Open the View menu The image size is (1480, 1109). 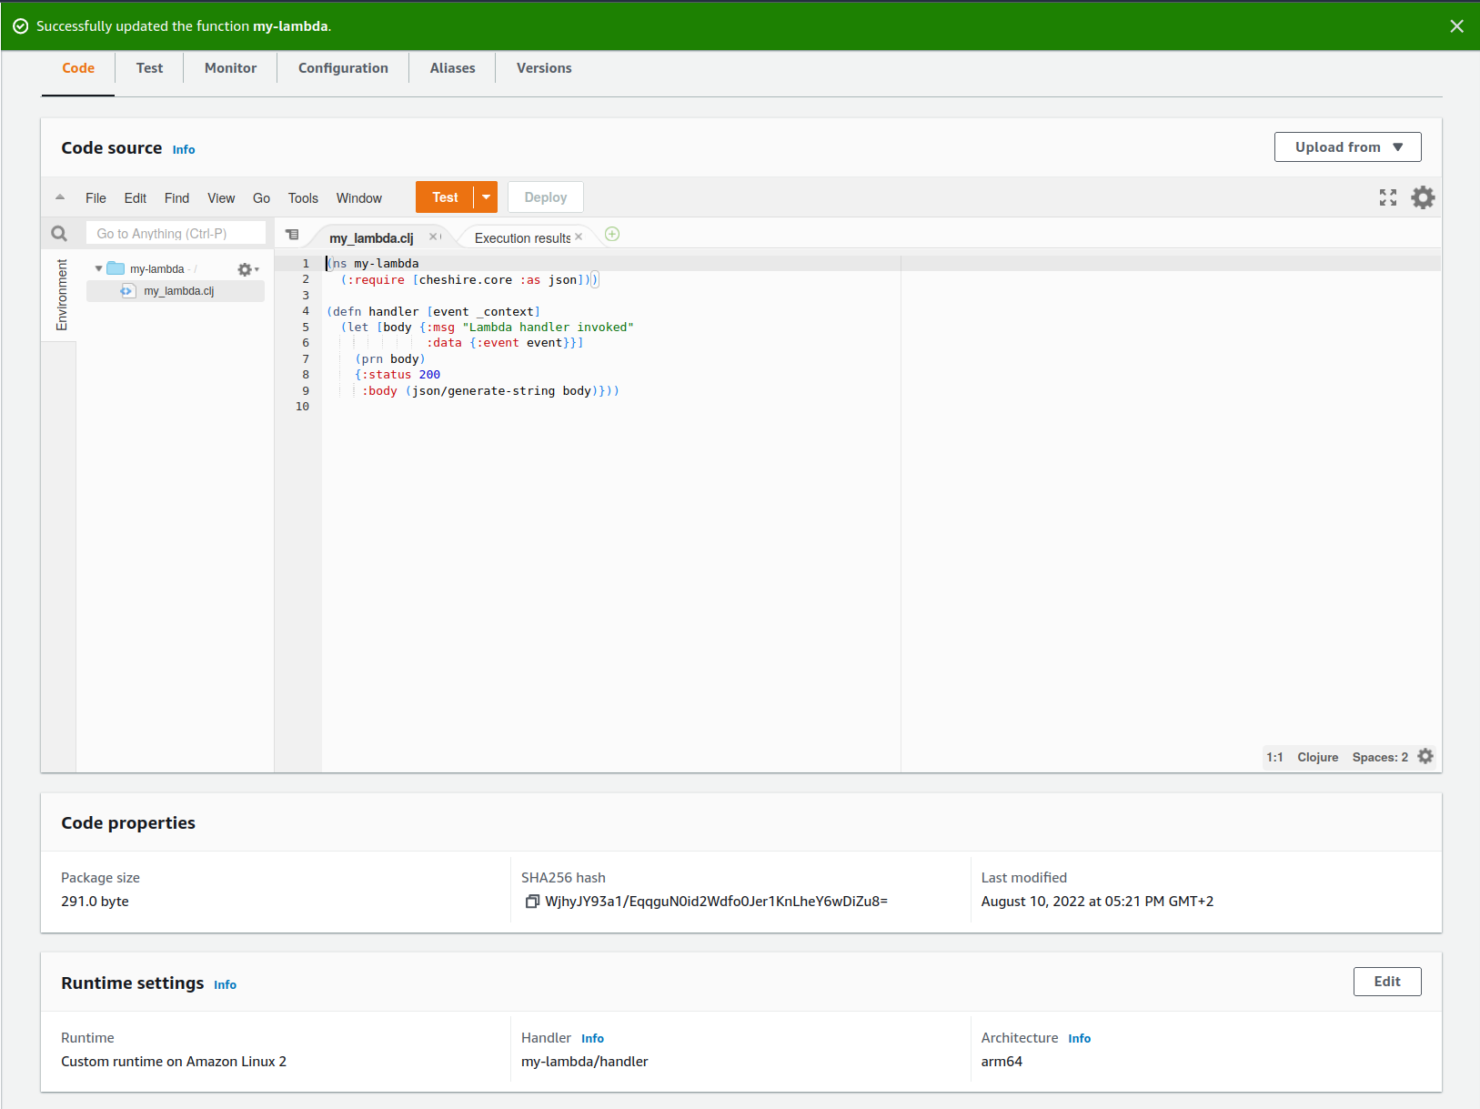coord(221,198)
